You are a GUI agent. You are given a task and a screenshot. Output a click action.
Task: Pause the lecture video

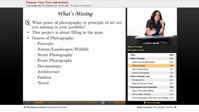(x=31, y=103)
